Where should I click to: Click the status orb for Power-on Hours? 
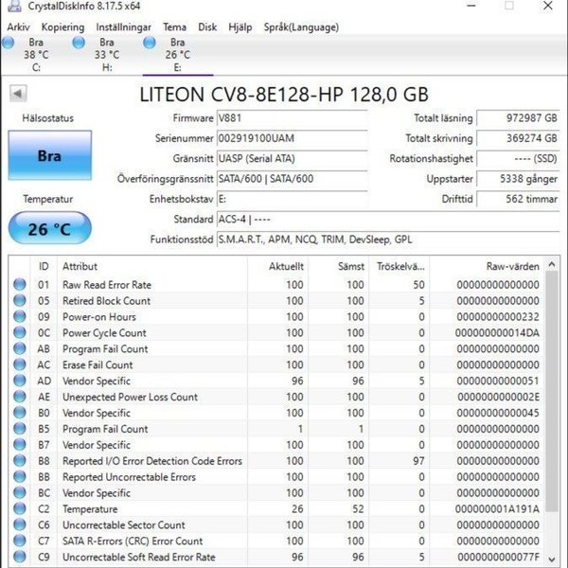click(x=20, y=316)
